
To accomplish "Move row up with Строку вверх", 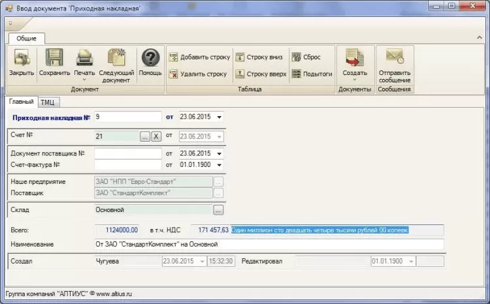I will [x=261, y=74].
